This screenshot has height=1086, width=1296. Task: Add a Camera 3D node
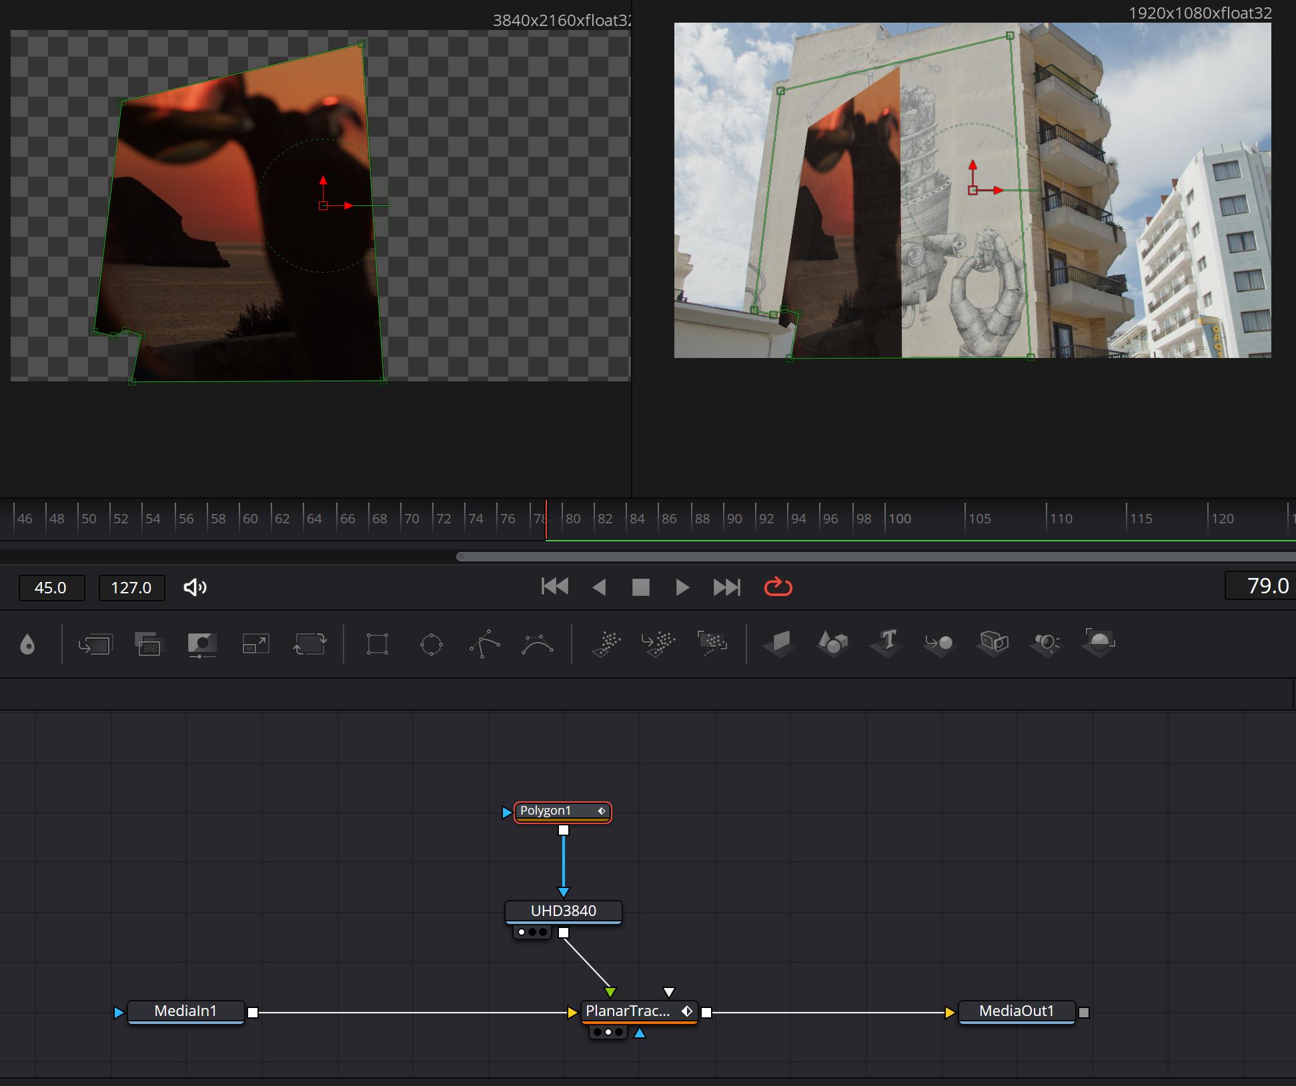[993, 644]
